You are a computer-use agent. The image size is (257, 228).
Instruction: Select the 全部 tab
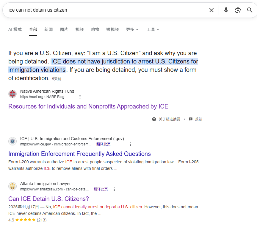point(33,30)
